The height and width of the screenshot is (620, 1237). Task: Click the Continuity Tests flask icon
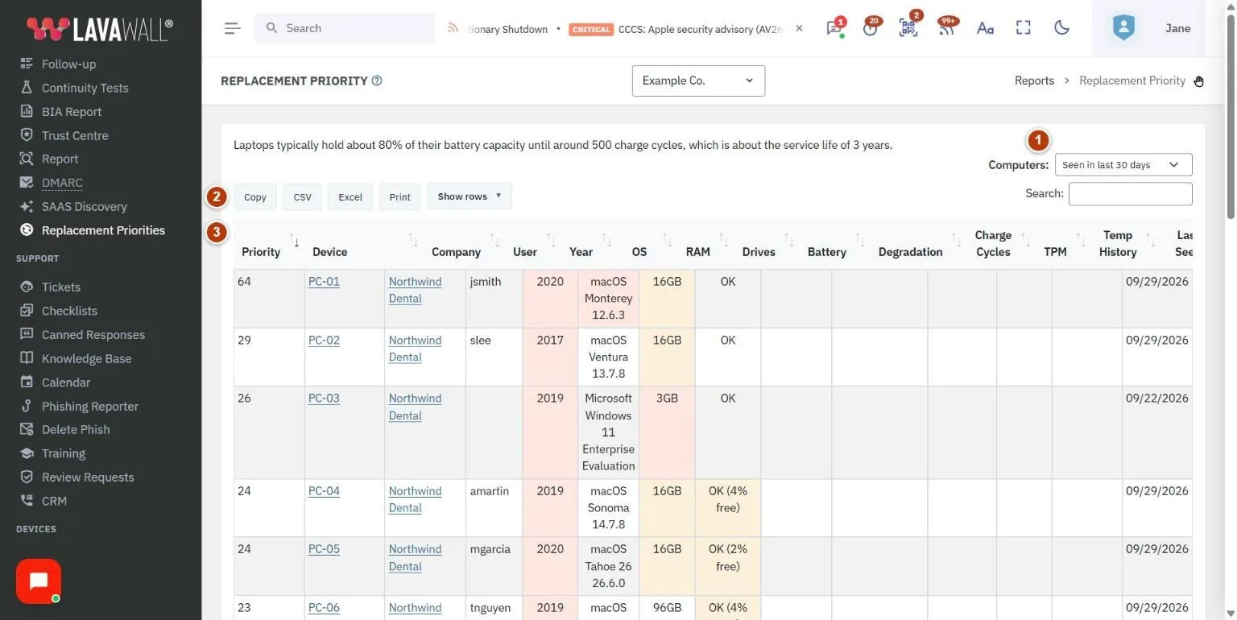point(27,88)
